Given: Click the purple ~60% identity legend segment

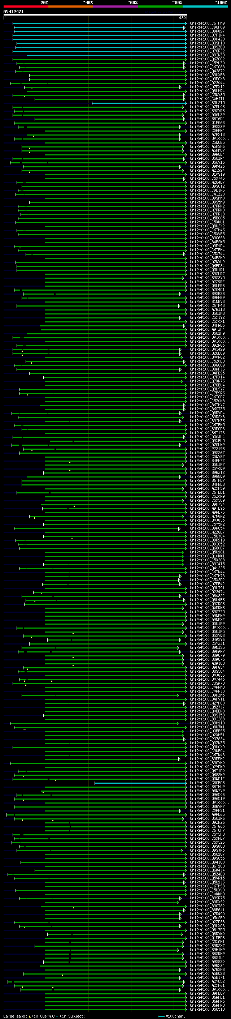Looking at the screenshot, I should click(x=116, y=7).
